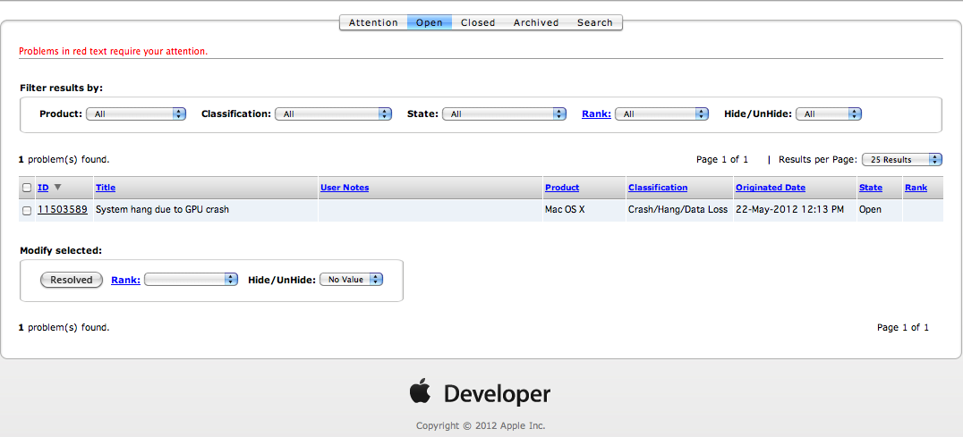Screen dimensions: 963x437
Task: Click the 'Mac OS X' product cell
Action: [x=565, y=210]
